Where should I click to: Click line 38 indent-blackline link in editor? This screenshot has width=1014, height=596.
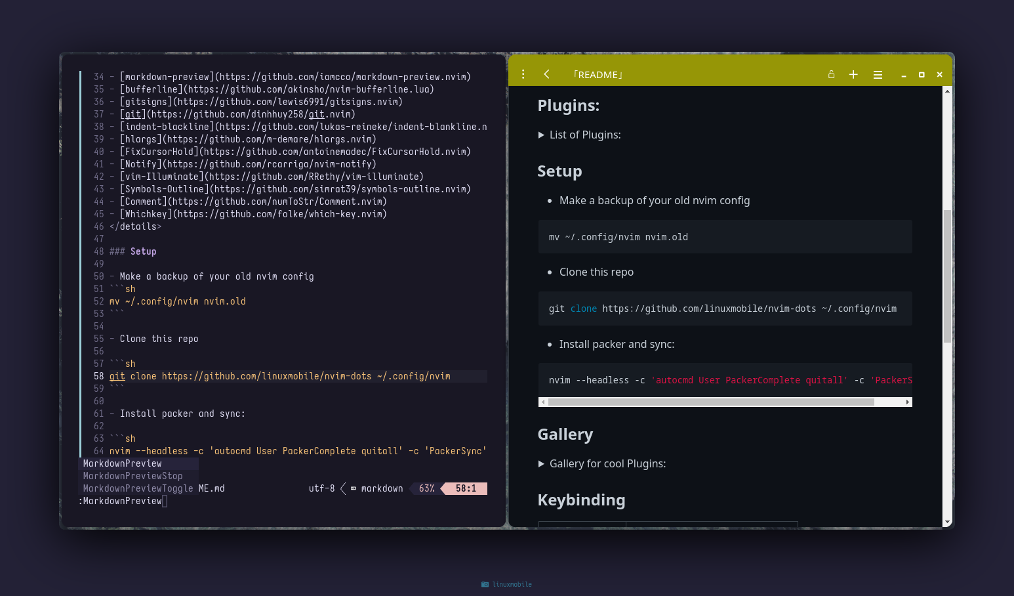(303, 127)
